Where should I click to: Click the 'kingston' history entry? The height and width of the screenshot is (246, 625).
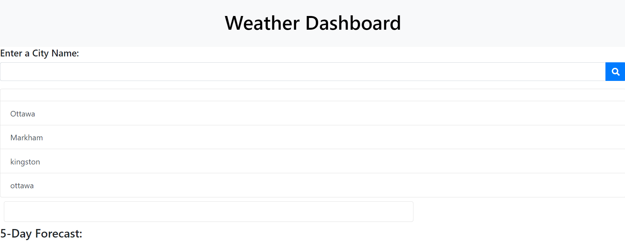coord(25,161)
